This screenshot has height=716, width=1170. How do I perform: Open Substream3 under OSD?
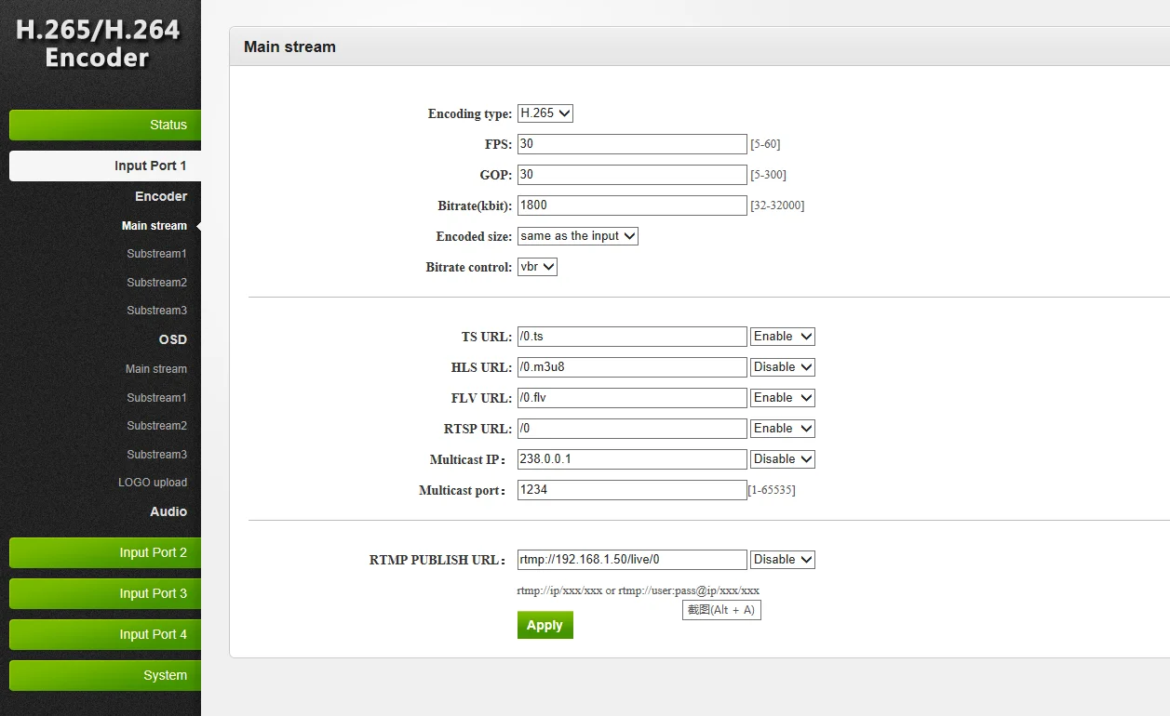156,455
